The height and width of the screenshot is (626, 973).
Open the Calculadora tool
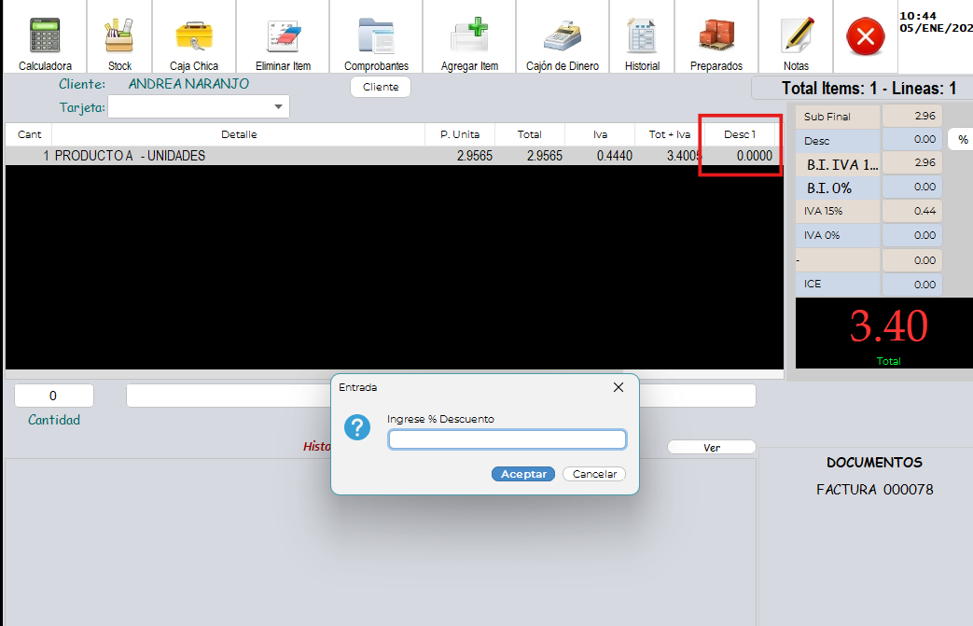(44, 37)
